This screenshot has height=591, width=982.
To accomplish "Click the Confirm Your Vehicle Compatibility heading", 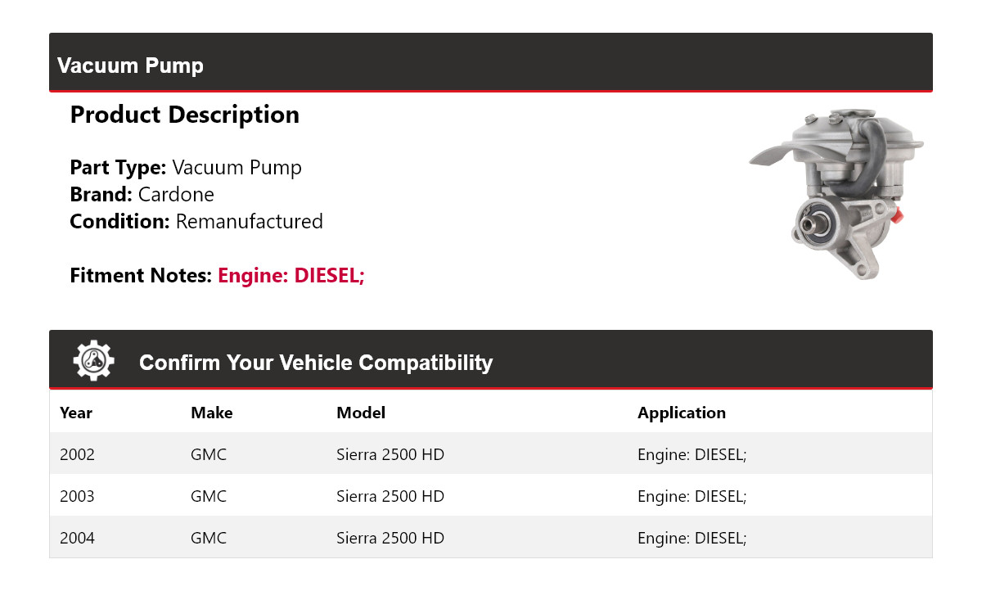I will 315,363.
